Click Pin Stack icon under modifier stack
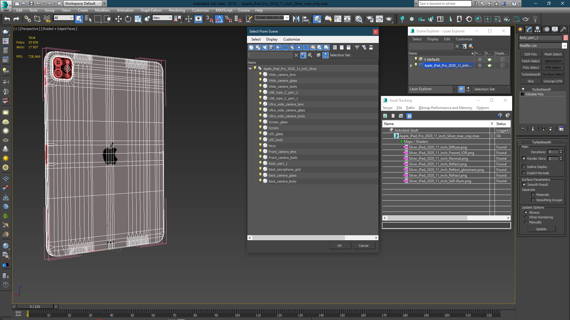 [x=523, y=129]
